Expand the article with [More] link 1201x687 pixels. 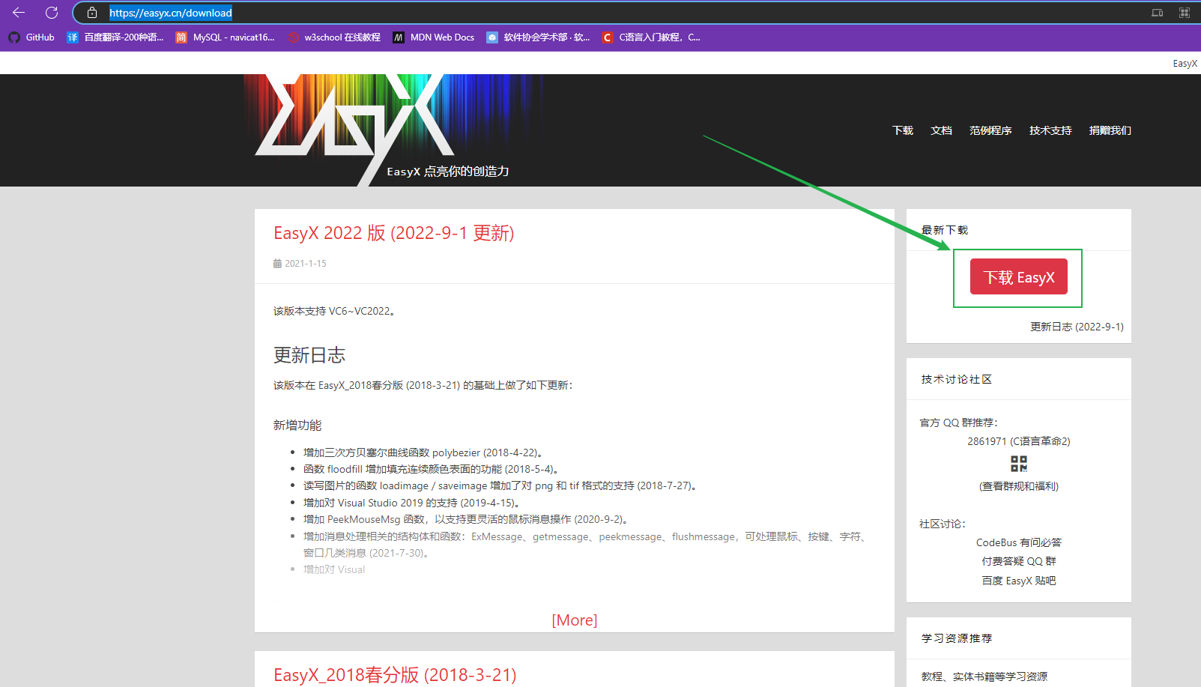click(575, 620)
